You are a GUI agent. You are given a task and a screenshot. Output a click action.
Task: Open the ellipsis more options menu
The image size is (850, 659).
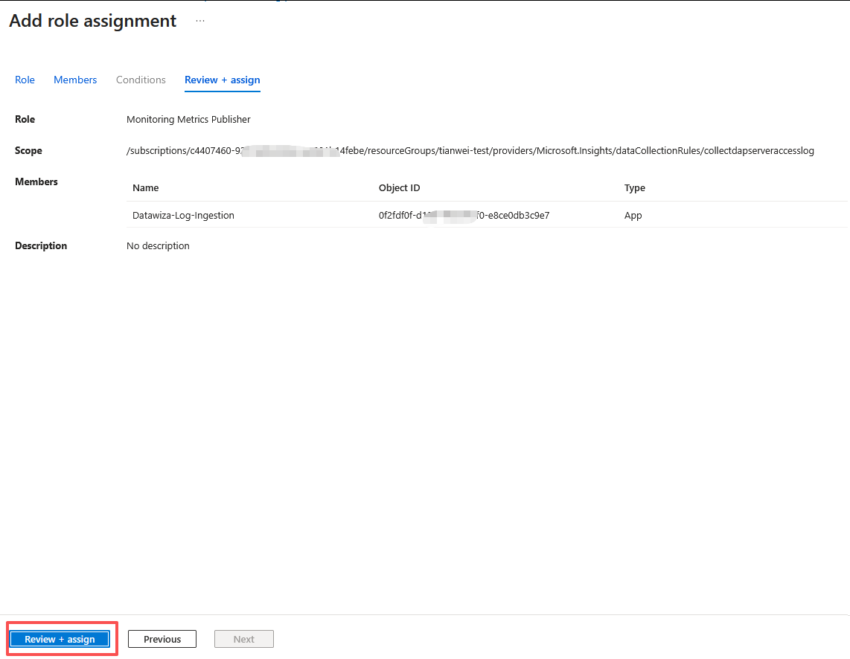[x=199, y=22]
